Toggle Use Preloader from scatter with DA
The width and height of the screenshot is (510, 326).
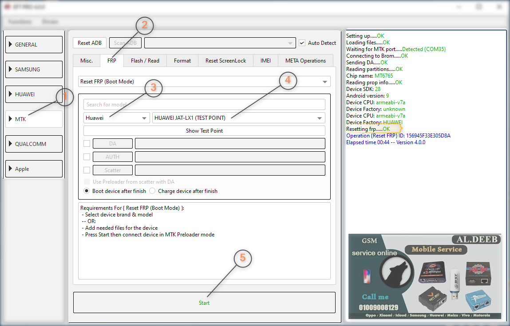(x=87, y=182)
